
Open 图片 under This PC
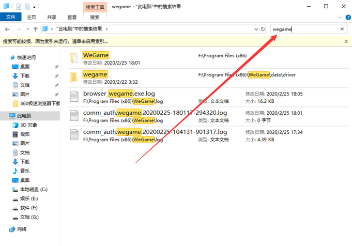[x=25, y=143]
